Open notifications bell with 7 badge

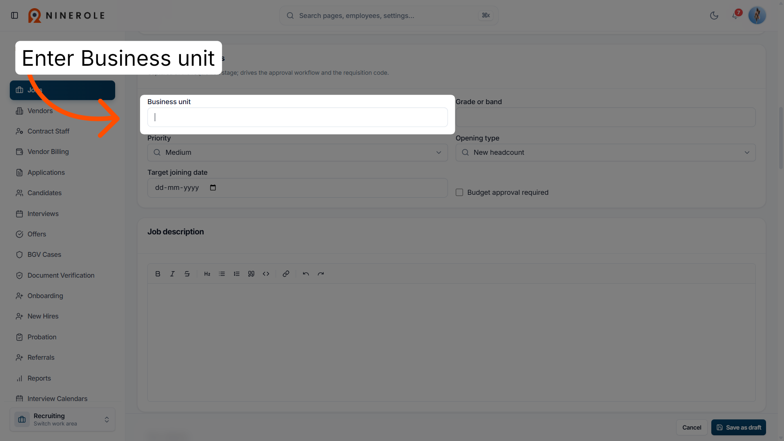tap(735, 16)
